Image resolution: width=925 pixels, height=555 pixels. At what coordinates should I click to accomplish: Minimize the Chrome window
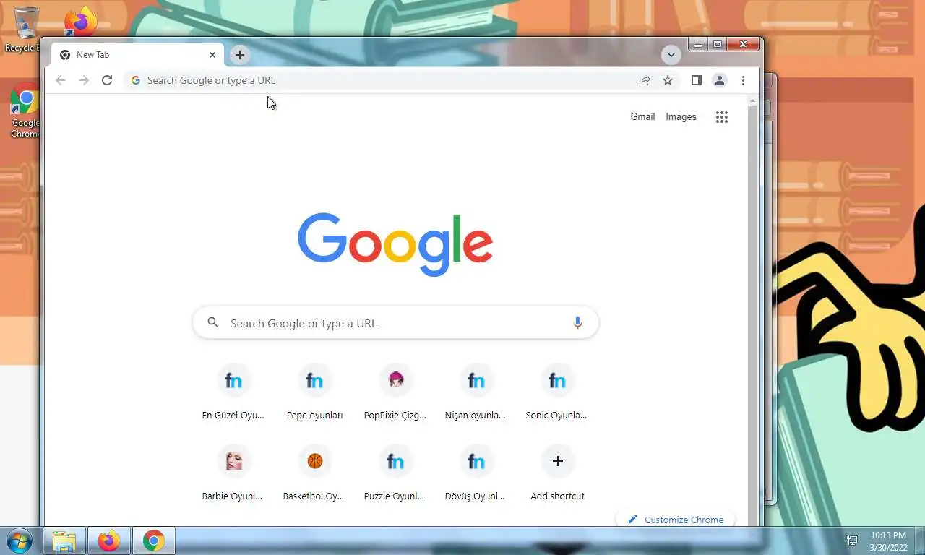698,44
